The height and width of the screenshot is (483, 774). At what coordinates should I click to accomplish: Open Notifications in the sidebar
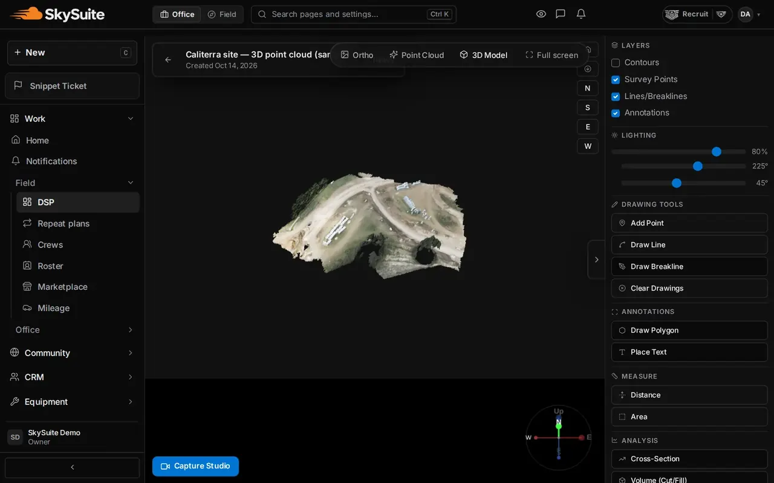pos(72,161)
